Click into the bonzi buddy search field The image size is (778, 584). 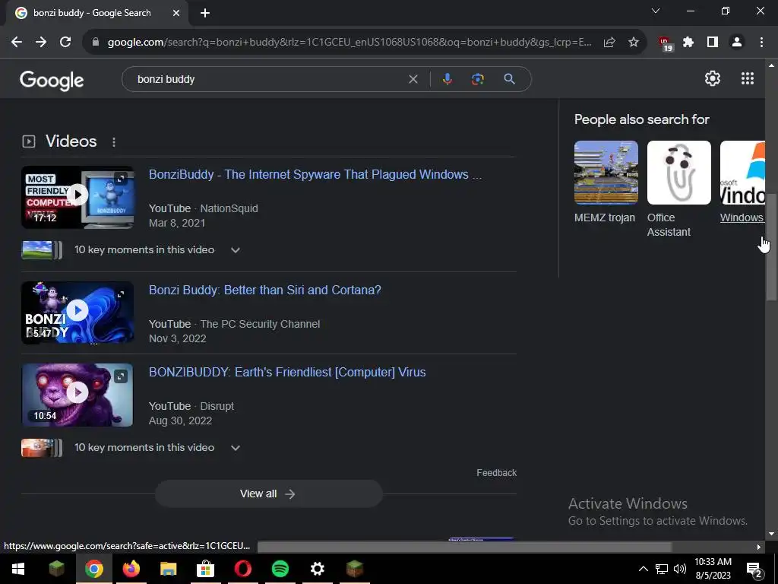(268, 79)
